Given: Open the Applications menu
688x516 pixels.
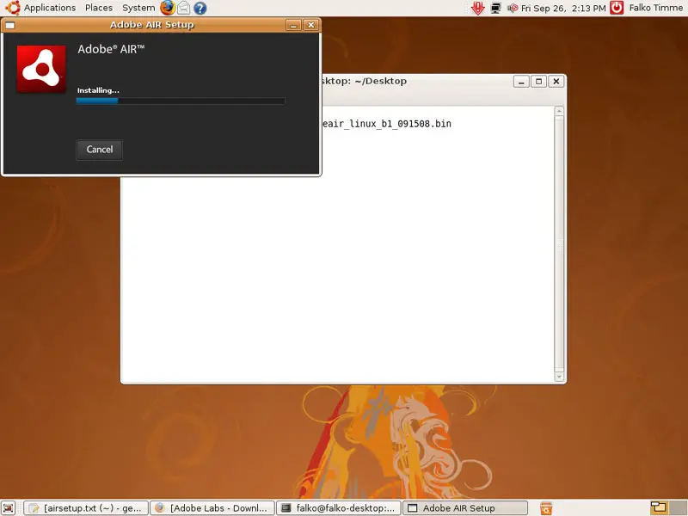Looking at the screenshot, I should 50,8.
